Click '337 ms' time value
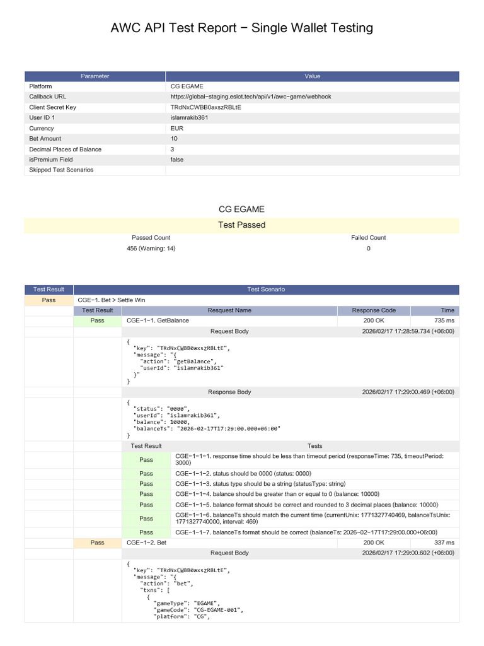 coord(444,543)
